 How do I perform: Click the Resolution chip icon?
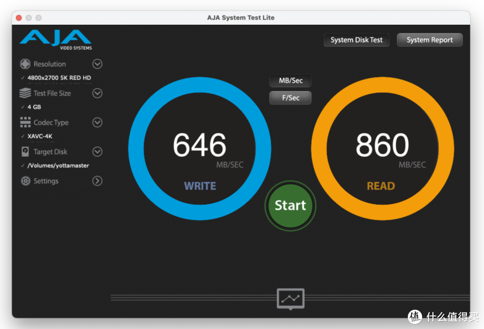click(x=25, y=64)
